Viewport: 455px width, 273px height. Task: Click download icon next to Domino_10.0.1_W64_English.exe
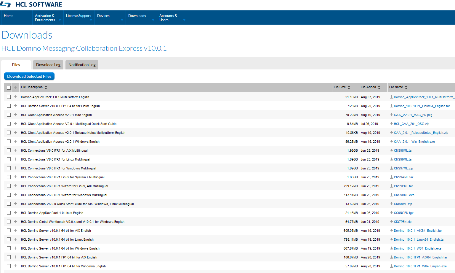coord(392,248)
